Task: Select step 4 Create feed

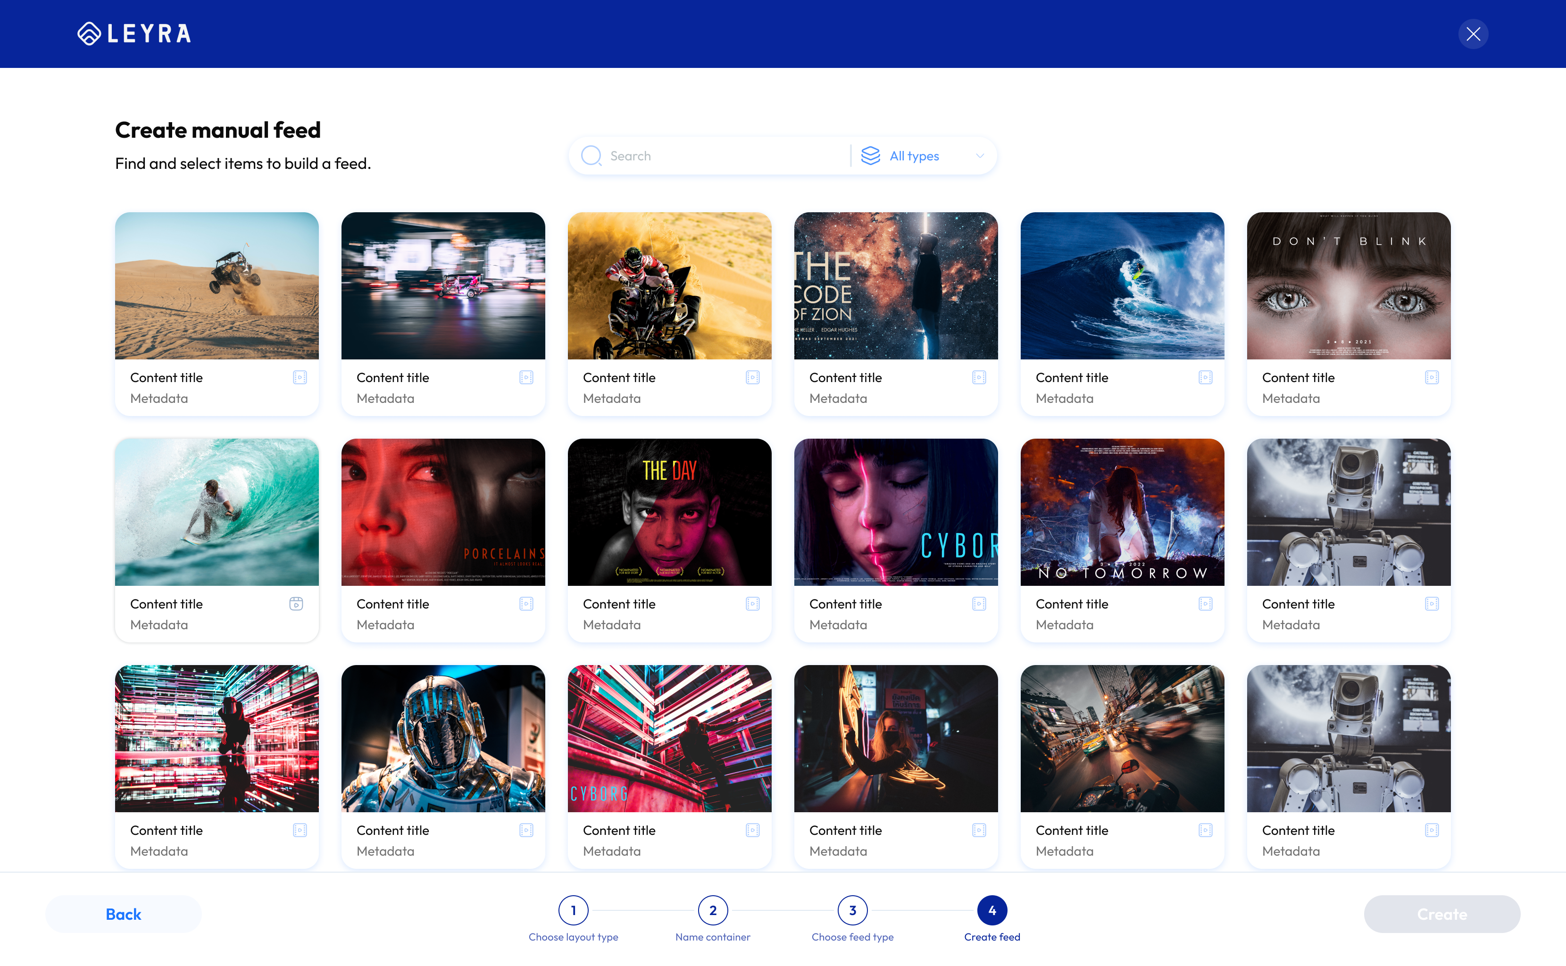Action: coord(992,910)
